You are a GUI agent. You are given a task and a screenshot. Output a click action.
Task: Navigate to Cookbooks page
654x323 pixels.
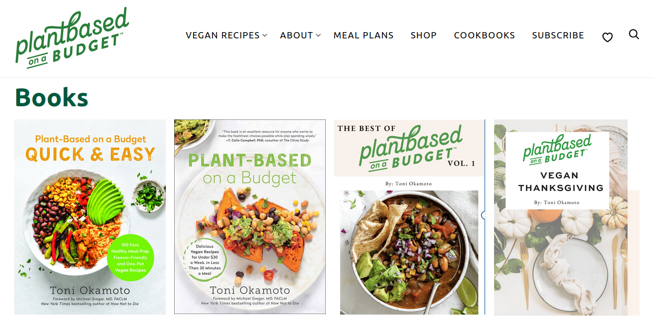(x=485, y=35)
